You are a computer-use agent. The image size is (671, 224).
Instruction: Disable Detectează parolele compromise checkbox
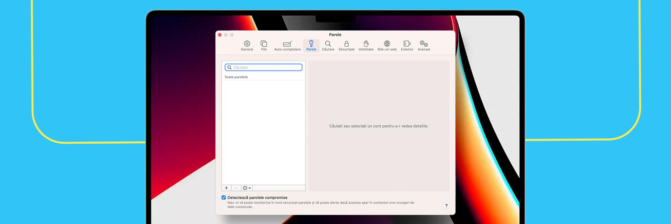[x=224, y=197]
